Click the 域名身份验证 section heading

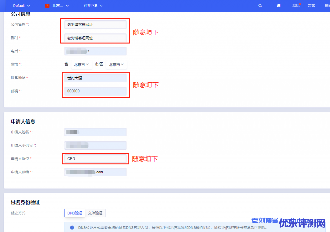pos(25,202)
